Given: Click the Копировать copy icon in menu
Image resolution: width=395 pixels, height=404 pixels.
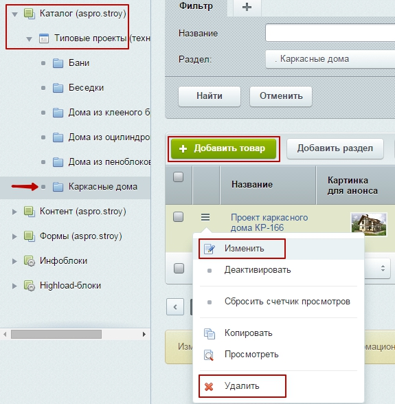Looking at the screenshot, I should pos(210,334).
